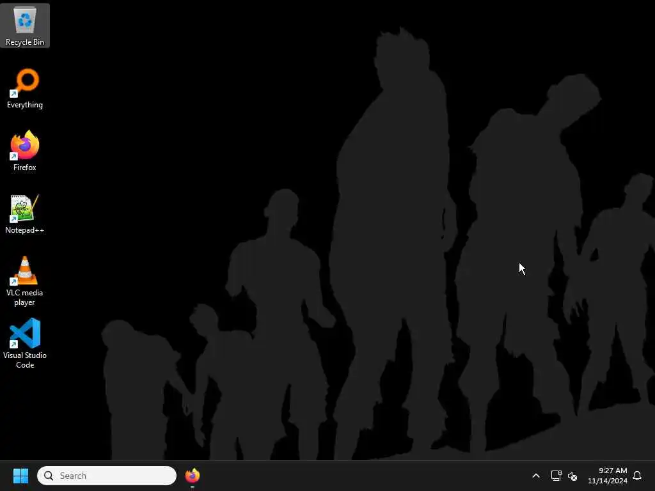Image resolution: width=655 pixels, height=491 pixels.
Task: Select the VLC media player shortcut
Action: click(25, 281)
